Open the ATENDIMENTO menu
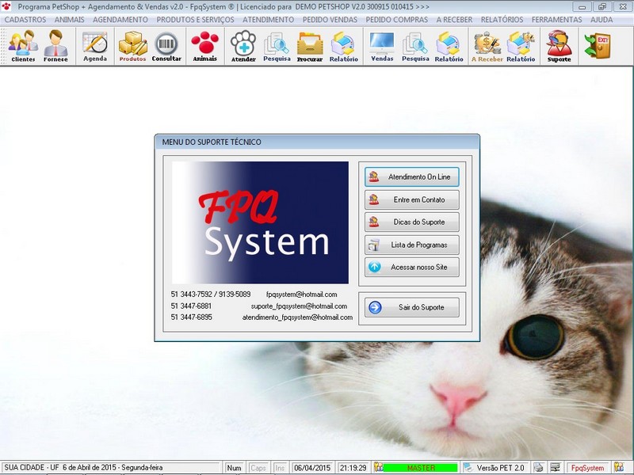This screenshot has width=634, height=475. [x=269, y=19]
